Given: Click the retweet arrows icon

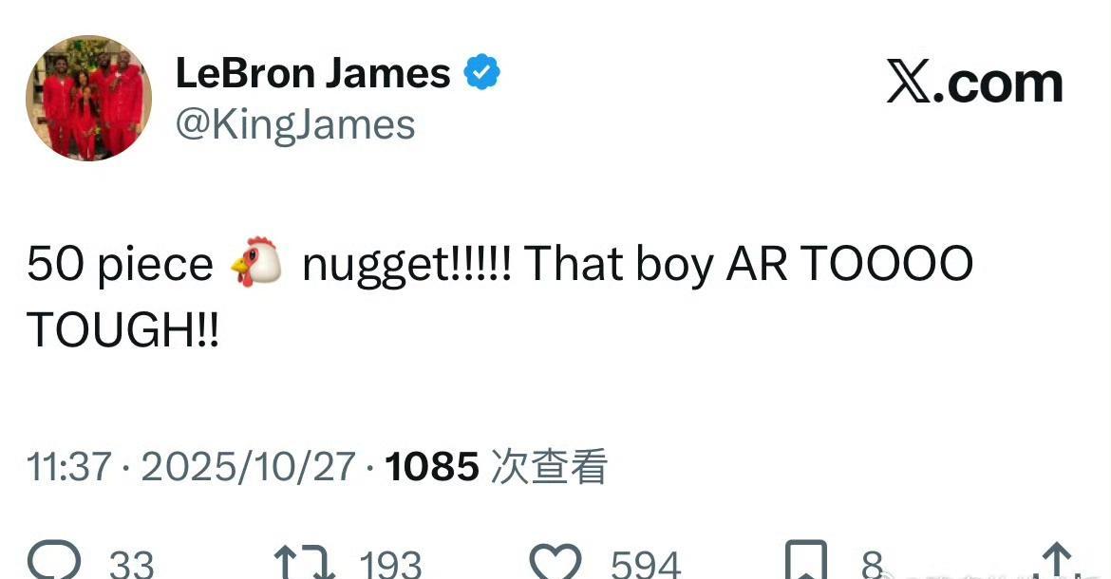Looking at the screenshot, I should pos(304,562).
